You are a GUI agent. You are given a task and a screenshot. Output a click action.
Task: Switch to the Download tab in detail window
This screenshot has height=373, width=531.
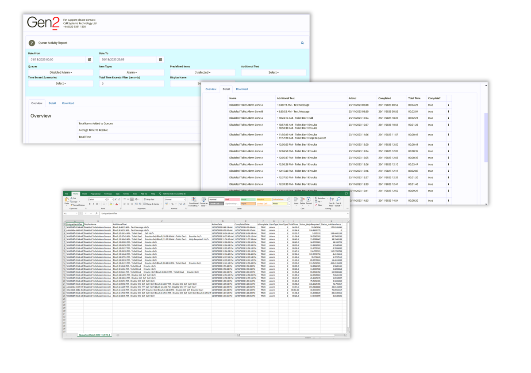coord(242,89)
